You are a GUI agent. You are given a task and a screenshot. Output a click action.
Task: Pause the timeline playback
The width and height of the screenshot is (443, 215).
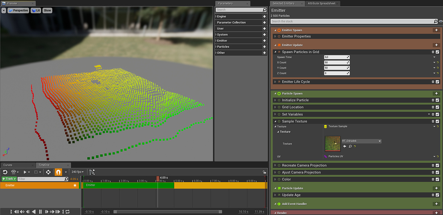(x=41, y=212)
